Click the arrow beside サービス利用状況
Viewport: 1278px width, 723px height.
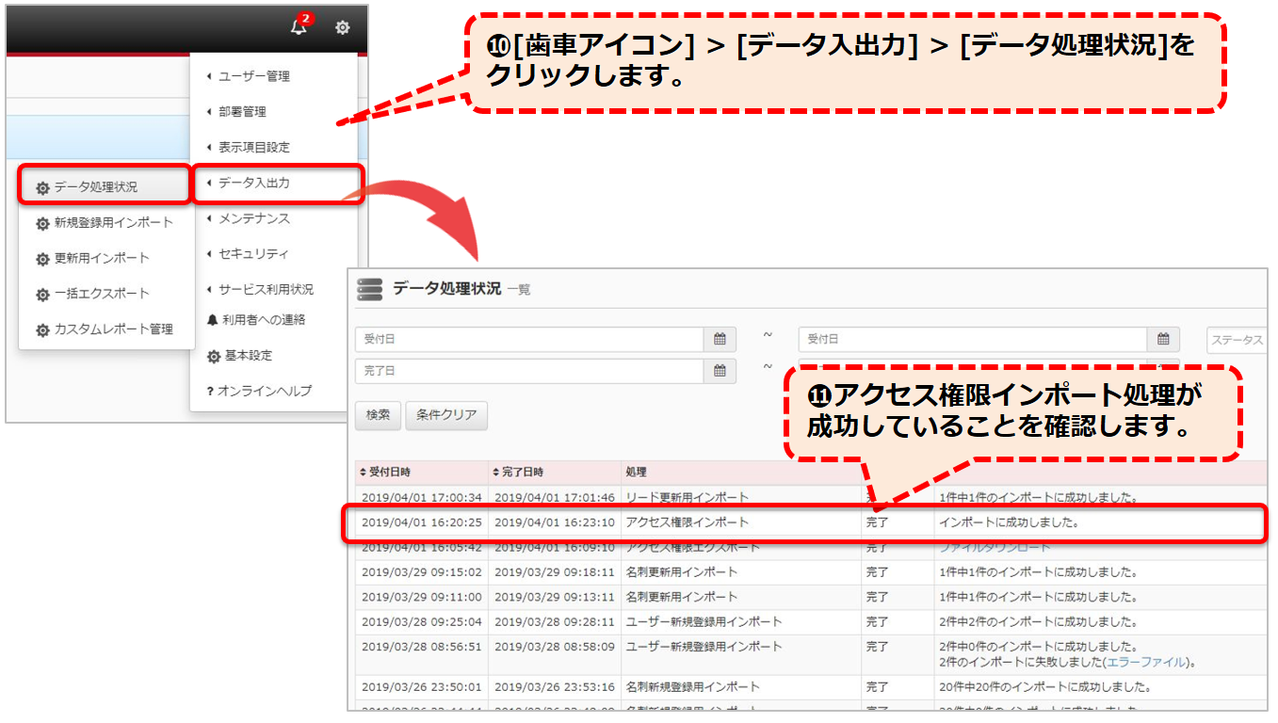(x=209, y=289)
